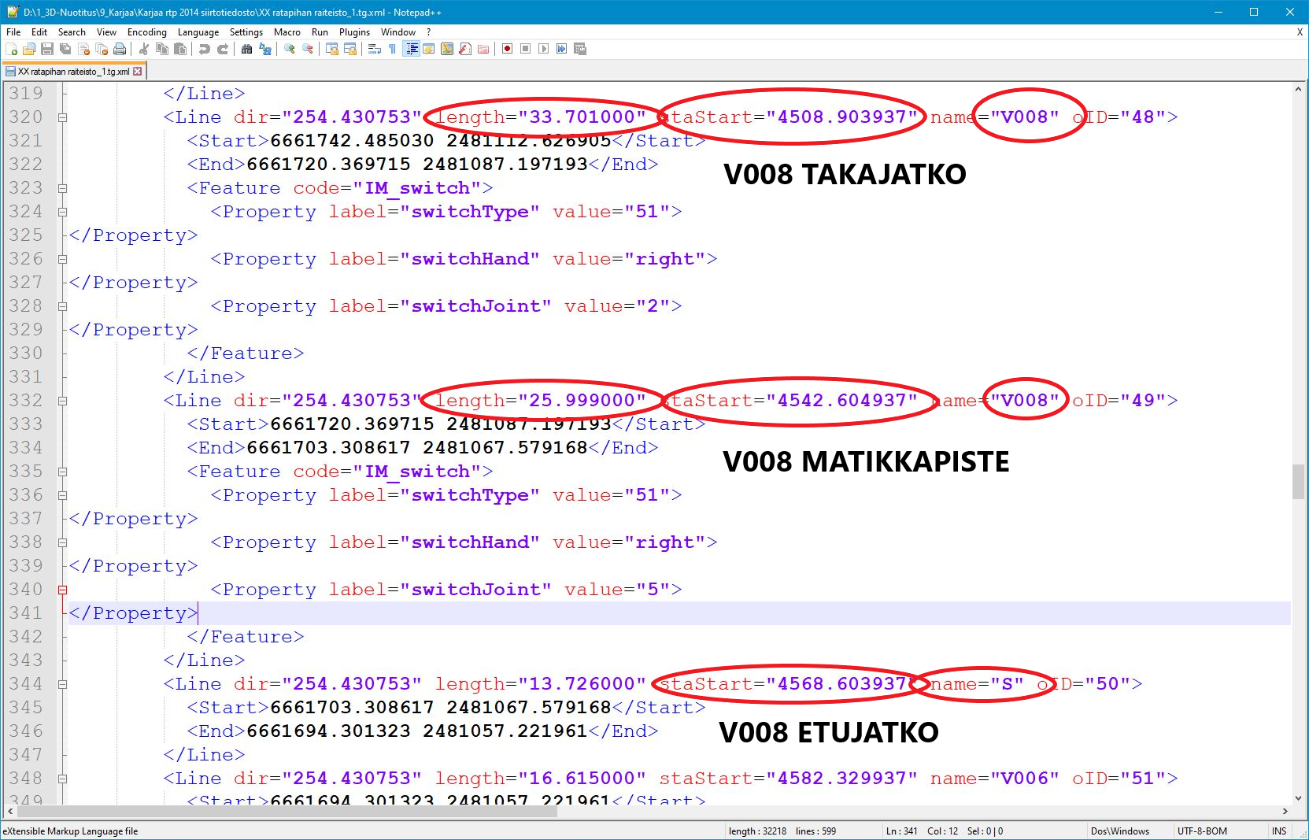The height and width of the screenshot is (840, 1309).
Task: Save all open files via toolbar icon
Action: [x=65, y=49]
